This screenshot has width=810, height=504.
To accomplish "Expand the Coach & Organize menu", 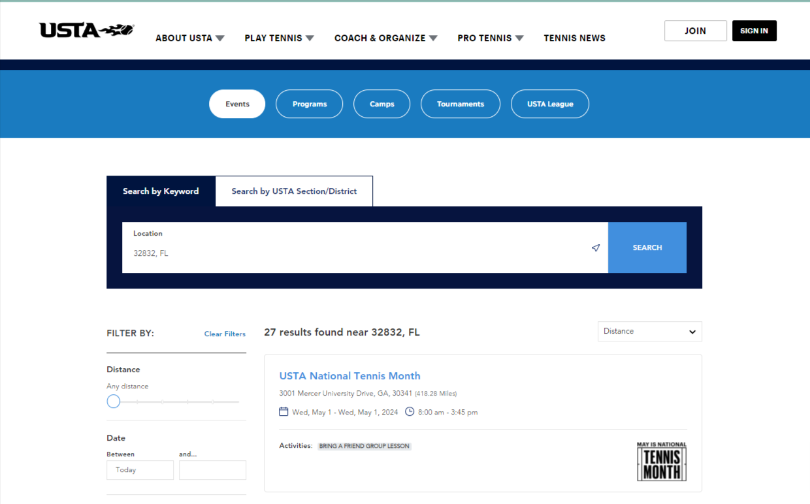I will 385,38.
